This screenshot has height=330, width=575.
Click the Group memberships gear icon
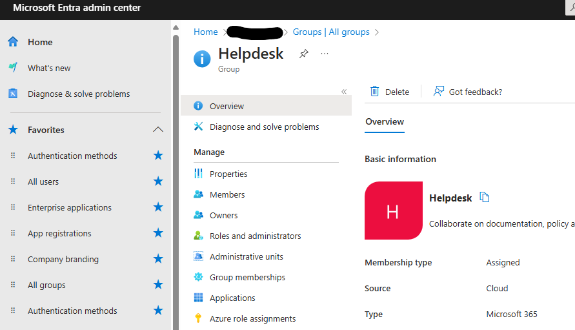coord(198,277)
